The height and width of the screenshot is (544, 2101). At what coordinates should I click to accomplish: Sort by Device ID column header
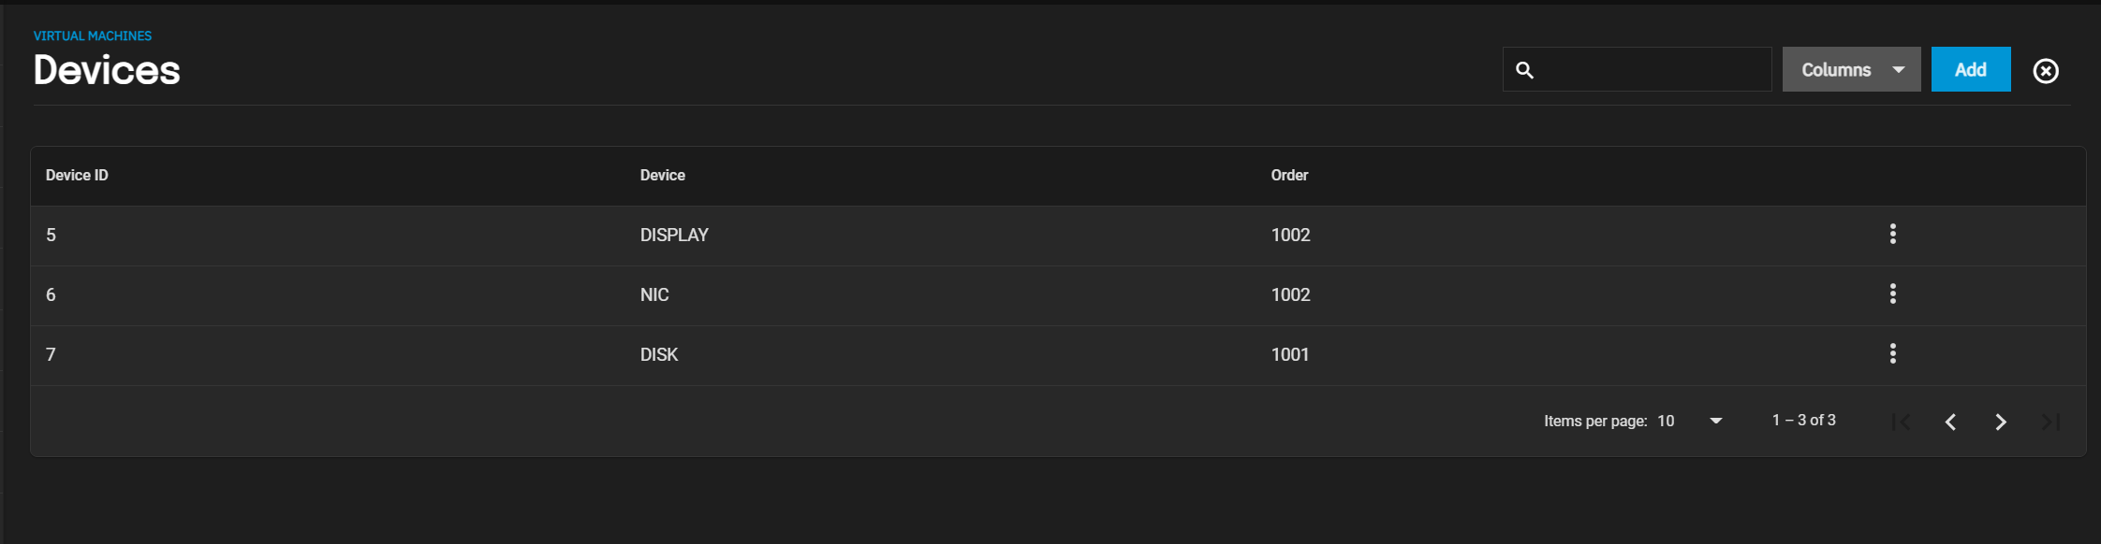(77, 176)
